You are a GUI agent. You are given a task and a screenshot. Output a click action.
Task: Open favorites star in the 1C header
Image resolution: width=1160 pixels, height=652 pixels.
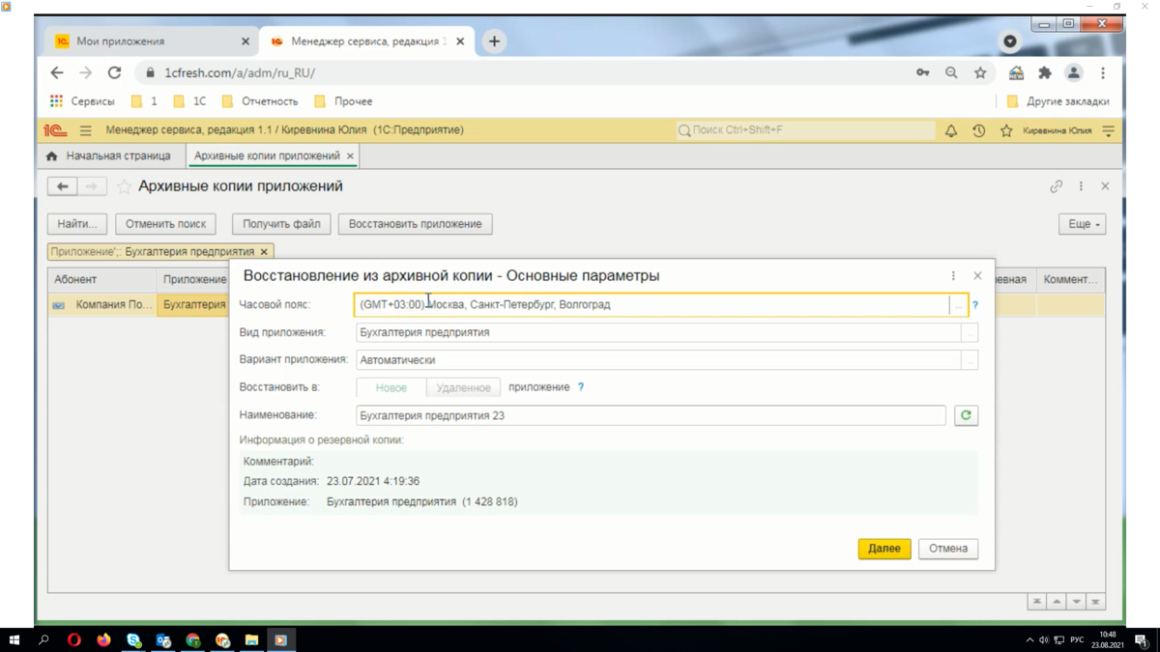pyautogui.click(x=1006, y=130)
